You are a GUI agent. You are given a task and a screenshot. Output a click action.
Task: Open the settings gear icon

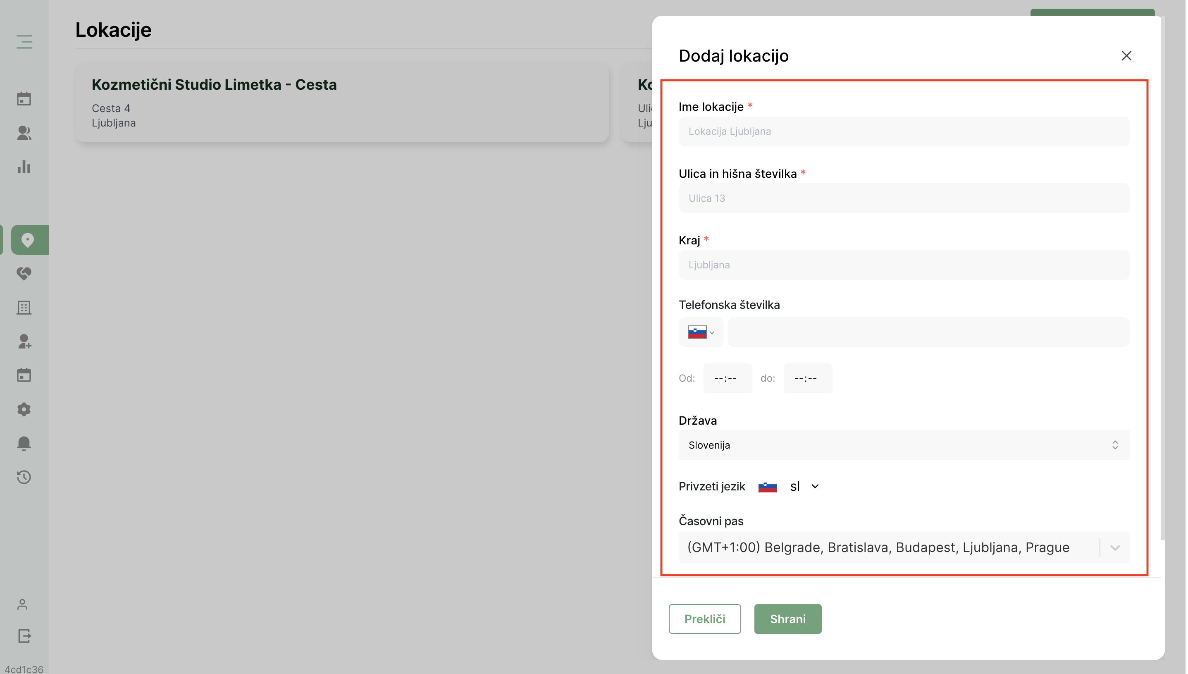tap(24, 409)
